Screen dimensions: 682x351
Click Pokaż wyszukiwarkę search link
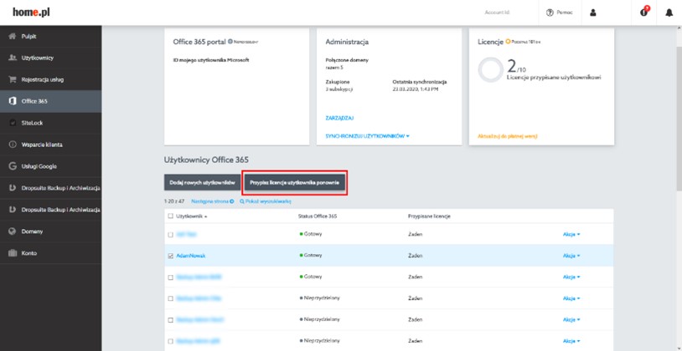[x=266, y=201]
